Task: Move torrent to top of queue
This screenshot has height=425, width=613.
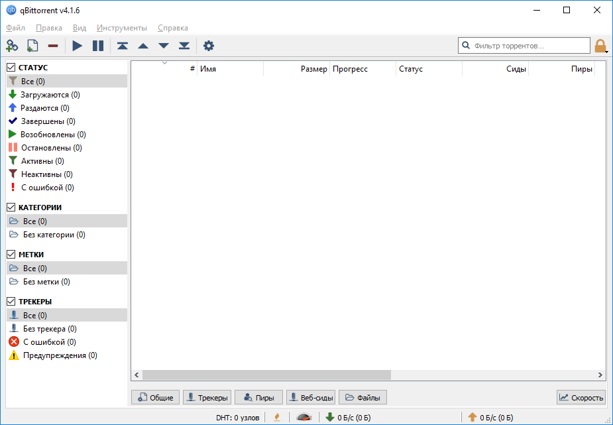Action: (123, 46)
